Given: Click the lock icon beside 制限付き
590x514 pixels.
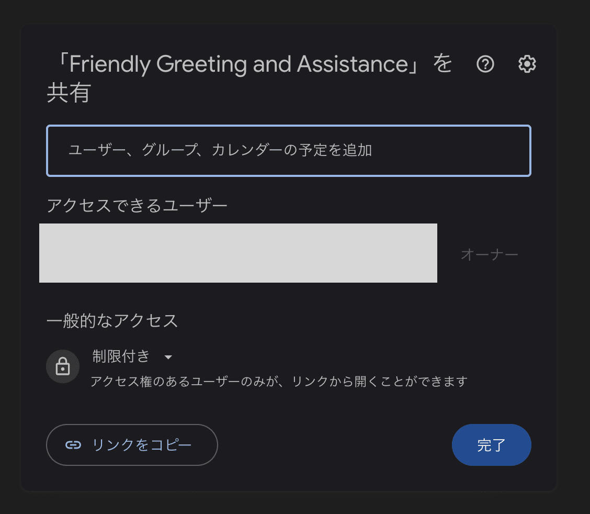Looking at the screenshot, I should pyautogui.click(x=63, y=366).
